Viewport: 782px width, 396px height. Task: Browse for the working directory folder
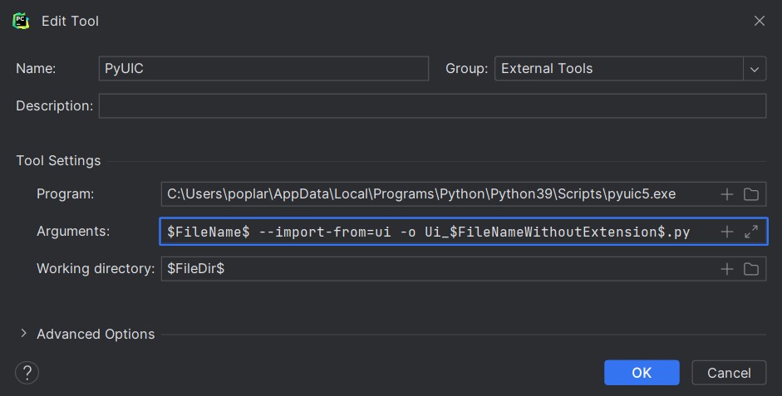click(x=751, y=269)
